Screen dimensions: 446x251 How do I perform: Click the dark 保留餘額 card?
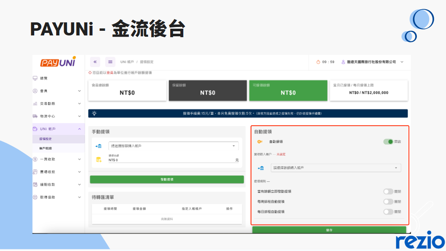(208, 90)
